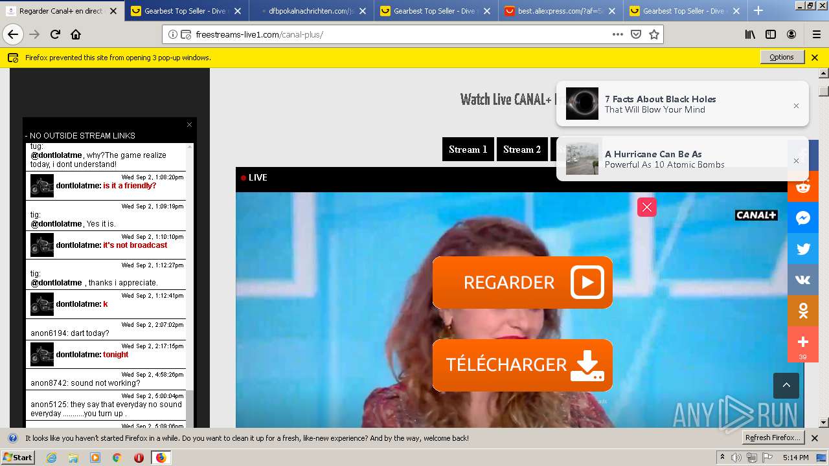
Task: Switch to the dfbpokalnachrichten.com tab
Action: pos(311,11)
